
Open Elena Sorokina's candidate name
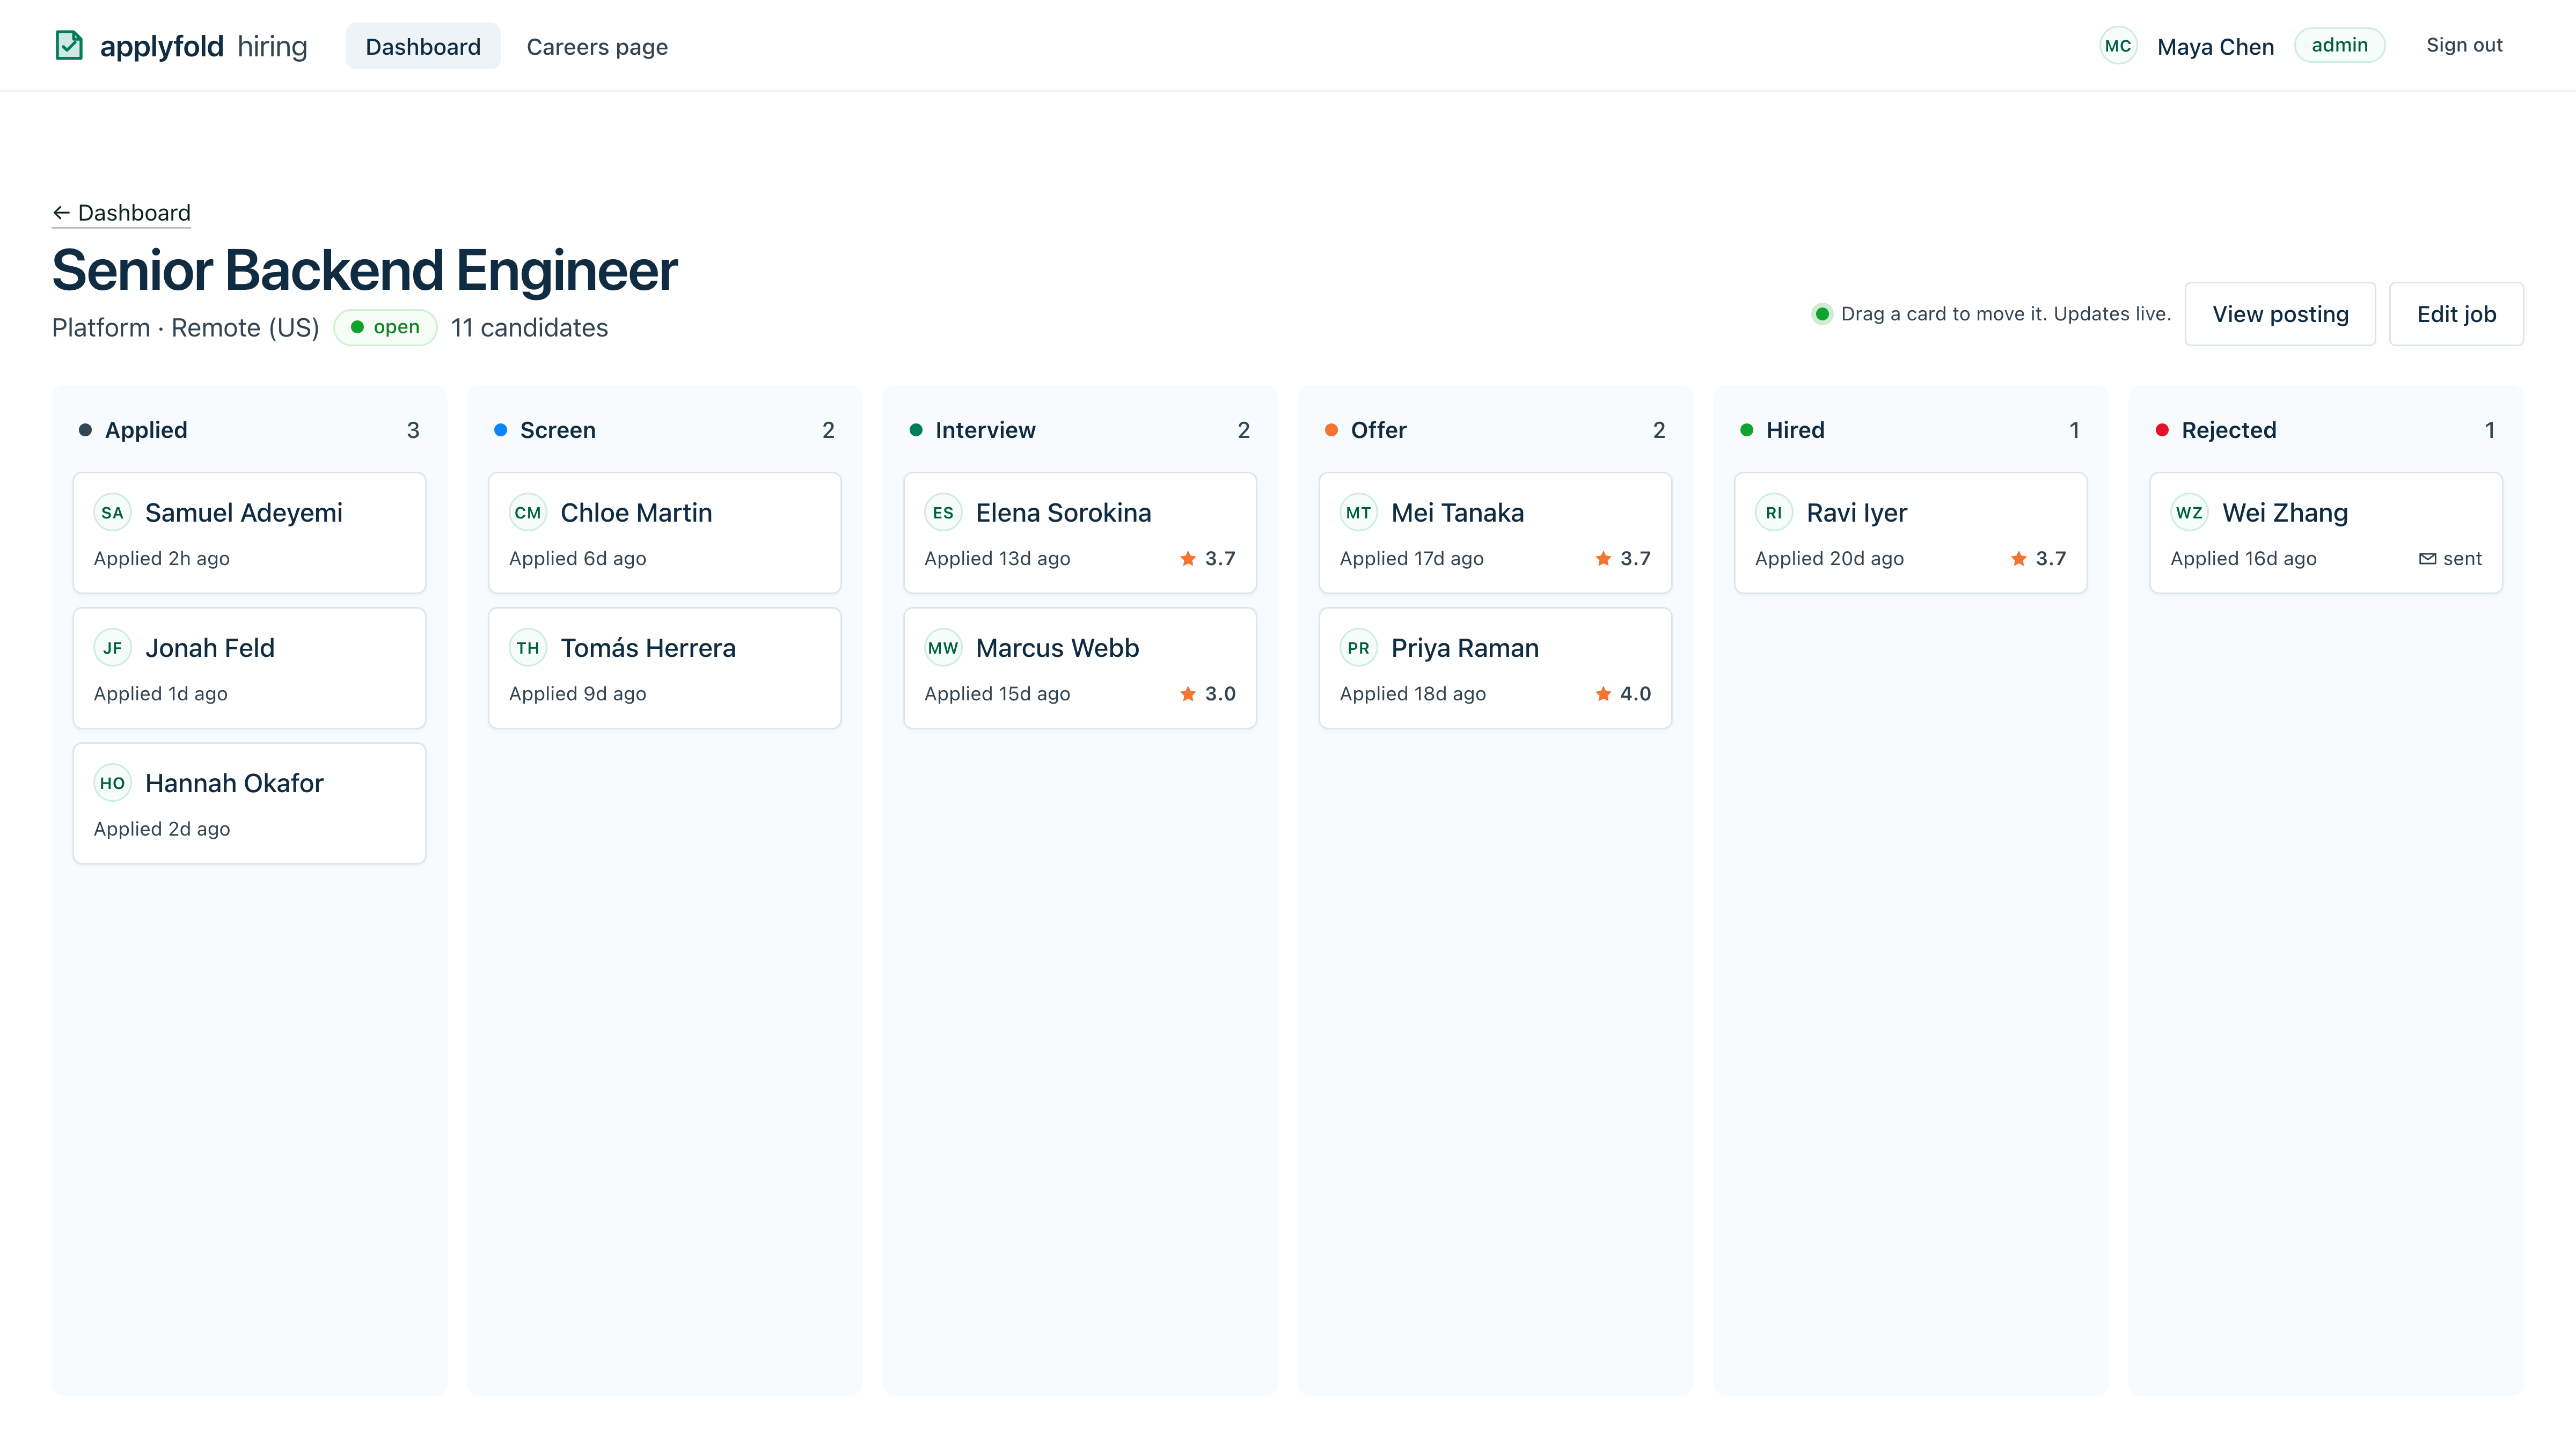coord(1063,513)
